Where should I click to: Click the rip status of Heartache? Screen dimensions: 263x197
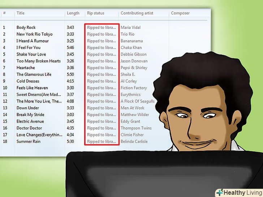click(102, 68)
